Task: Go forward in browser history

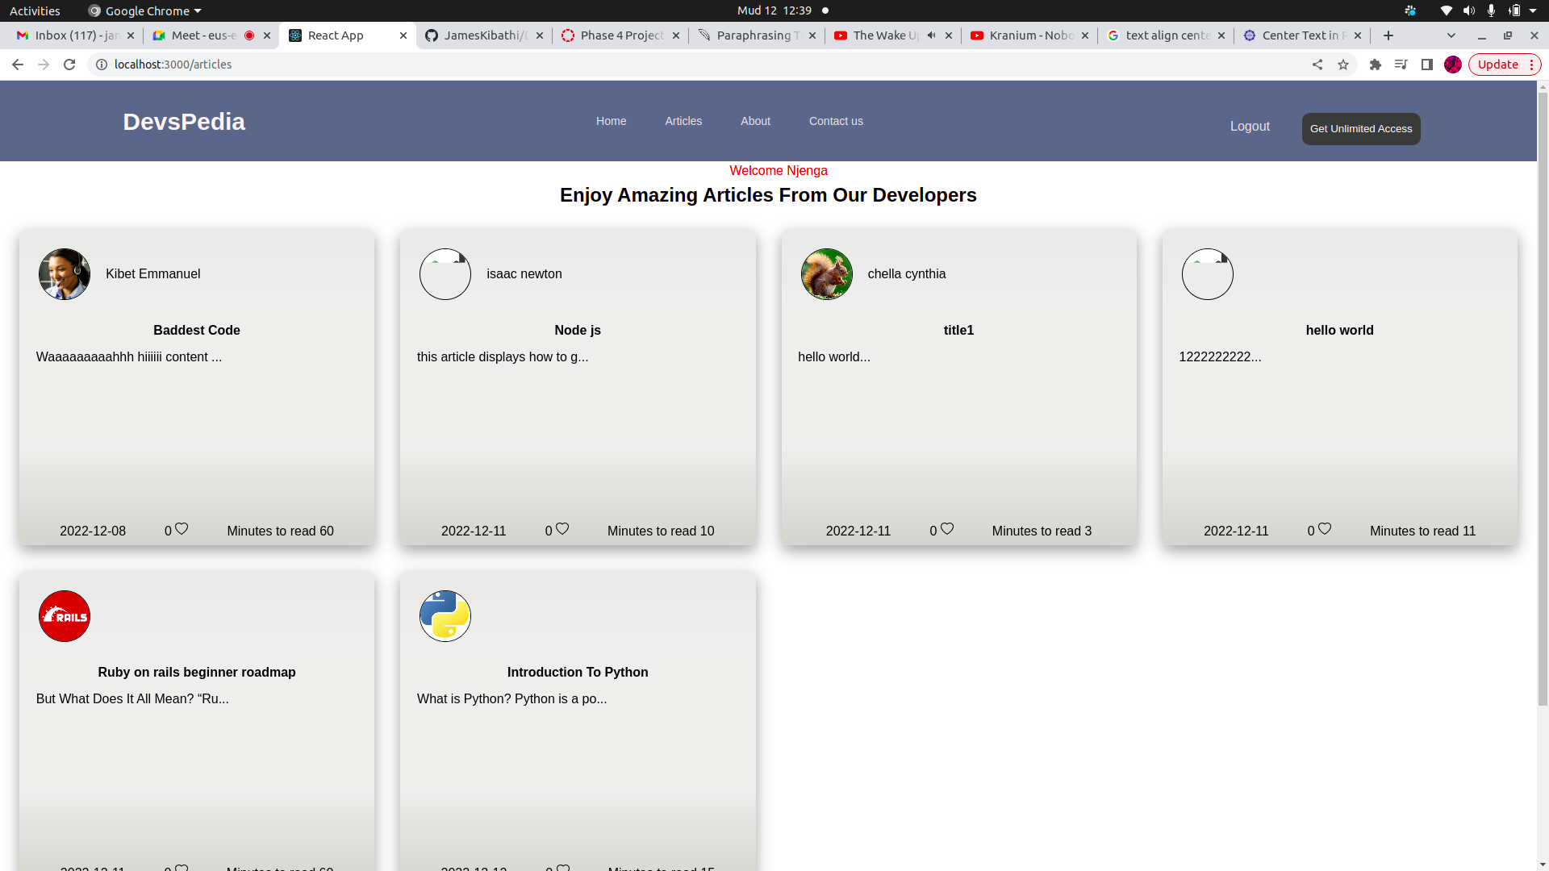Action: click(x=44, y=65)
